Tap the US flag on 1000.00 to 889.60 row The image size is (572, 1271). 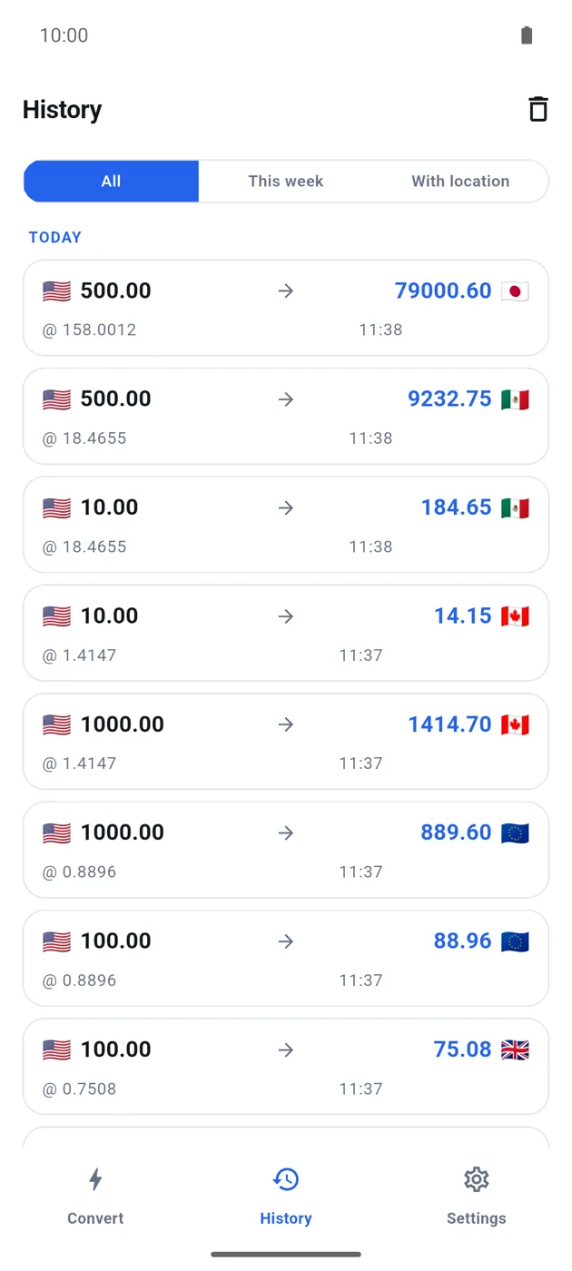click(56, 833)
